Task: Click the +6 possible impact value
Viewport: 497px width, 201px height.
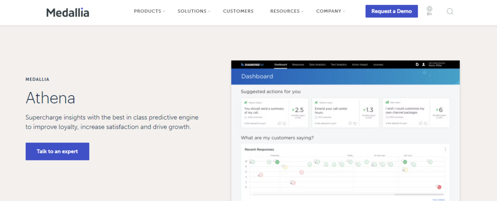Action: click(439, 110)
